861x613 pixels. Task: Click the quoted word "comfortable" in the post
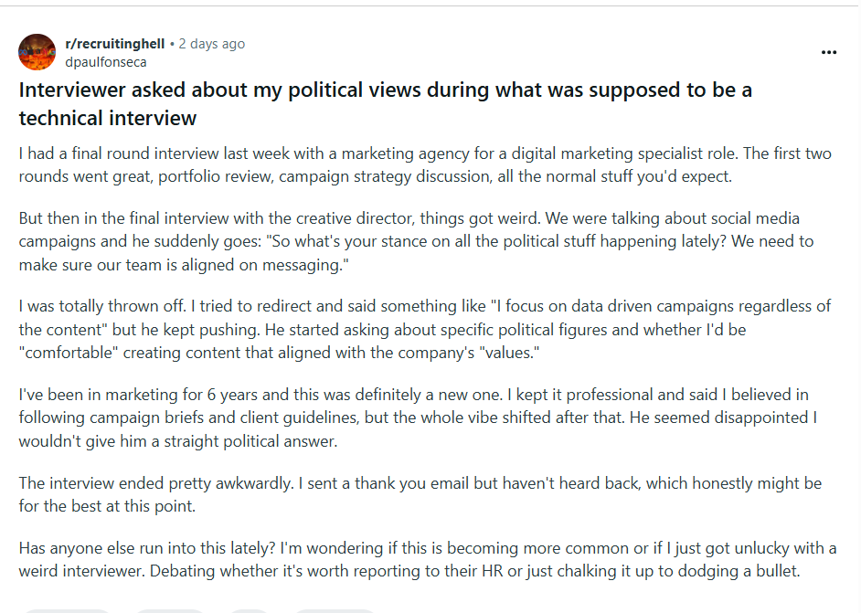[62, 352]
